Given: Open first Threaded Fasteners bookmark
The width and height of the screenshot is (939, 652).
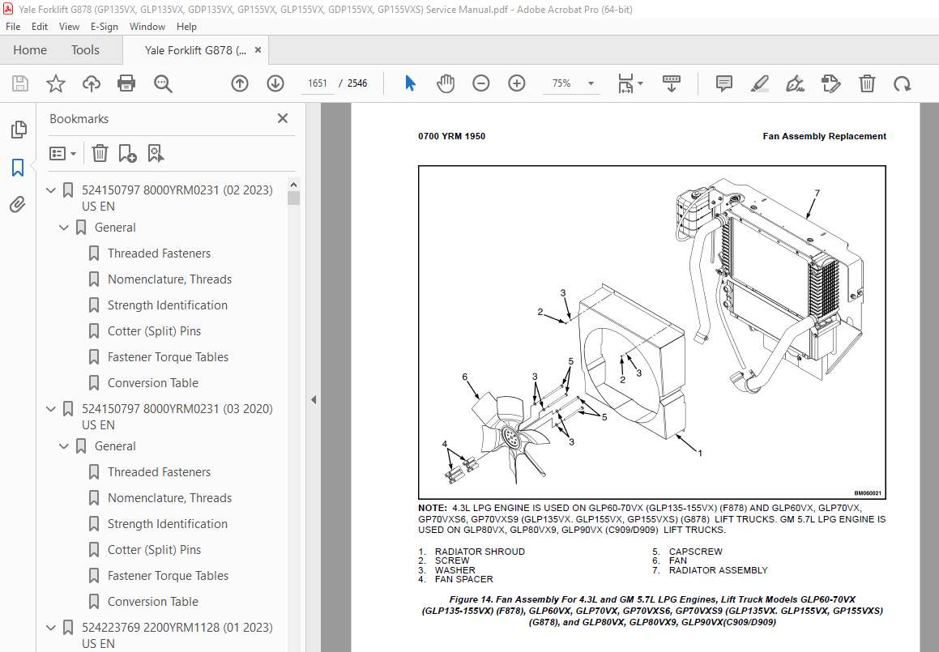Looking at the screenshot, I should coord(160,254).
